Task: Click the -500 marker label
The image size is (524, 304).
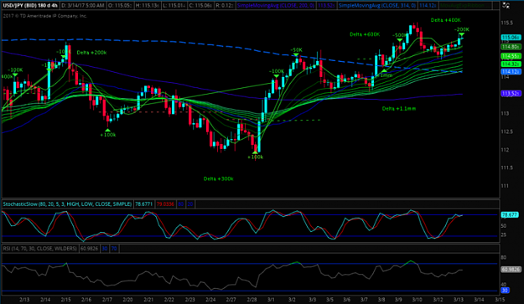Action: click(x=398, y=35)
